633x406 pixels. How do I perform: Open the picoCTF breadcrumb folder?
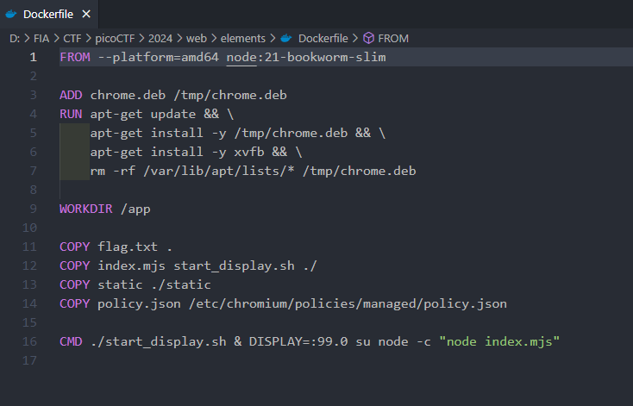pos(115,38)
